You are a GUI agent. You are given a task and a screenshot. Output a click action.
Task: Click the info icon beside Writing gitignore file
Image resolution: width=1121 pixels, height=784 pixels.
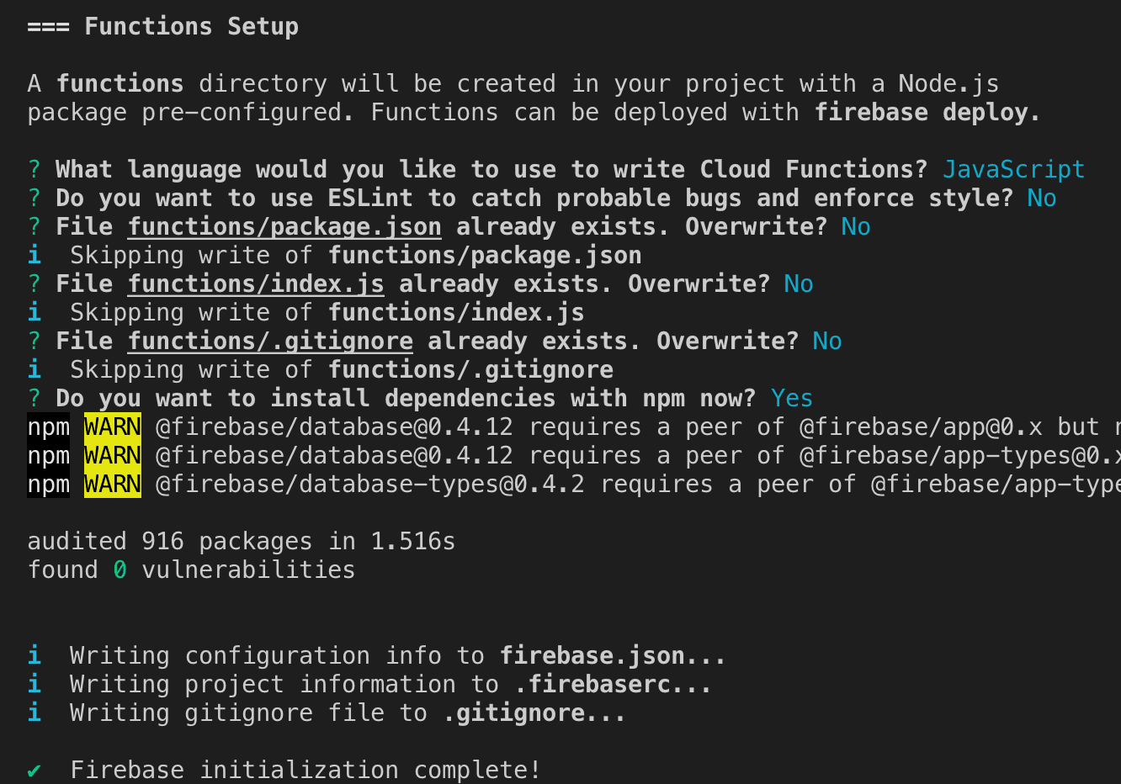35,712
